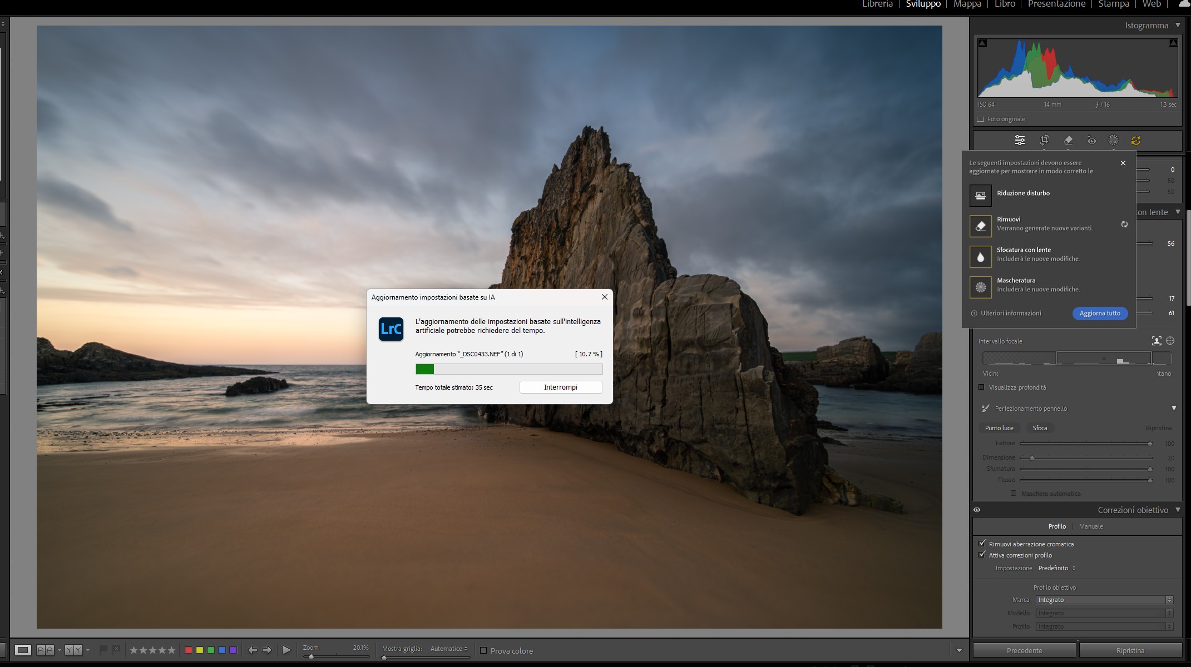The image size is (1191, 667).
Task: Select the Loupe view mode icon
Action: pos(23,650)
